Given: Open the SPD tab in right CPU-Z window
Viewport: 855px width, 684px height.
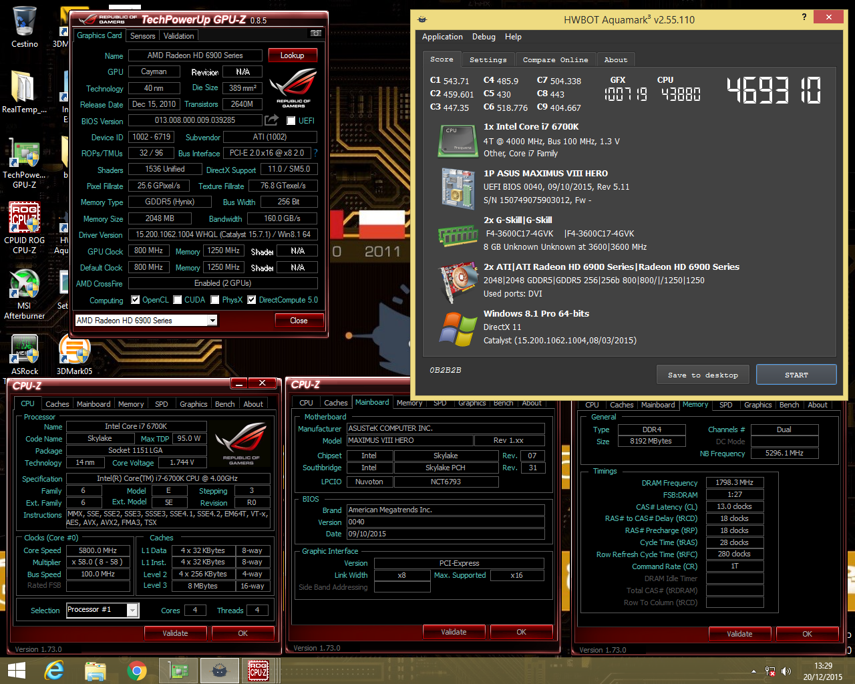Looking at the screenshot, I should (x=726, y=405).
